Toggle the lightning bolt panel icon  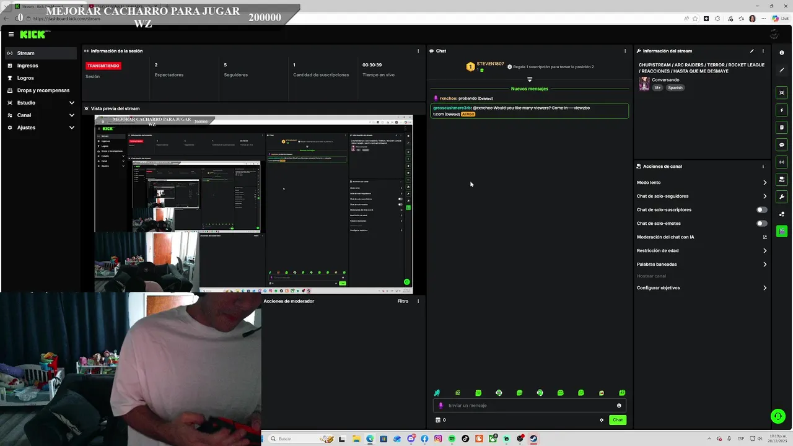point(782,110)
